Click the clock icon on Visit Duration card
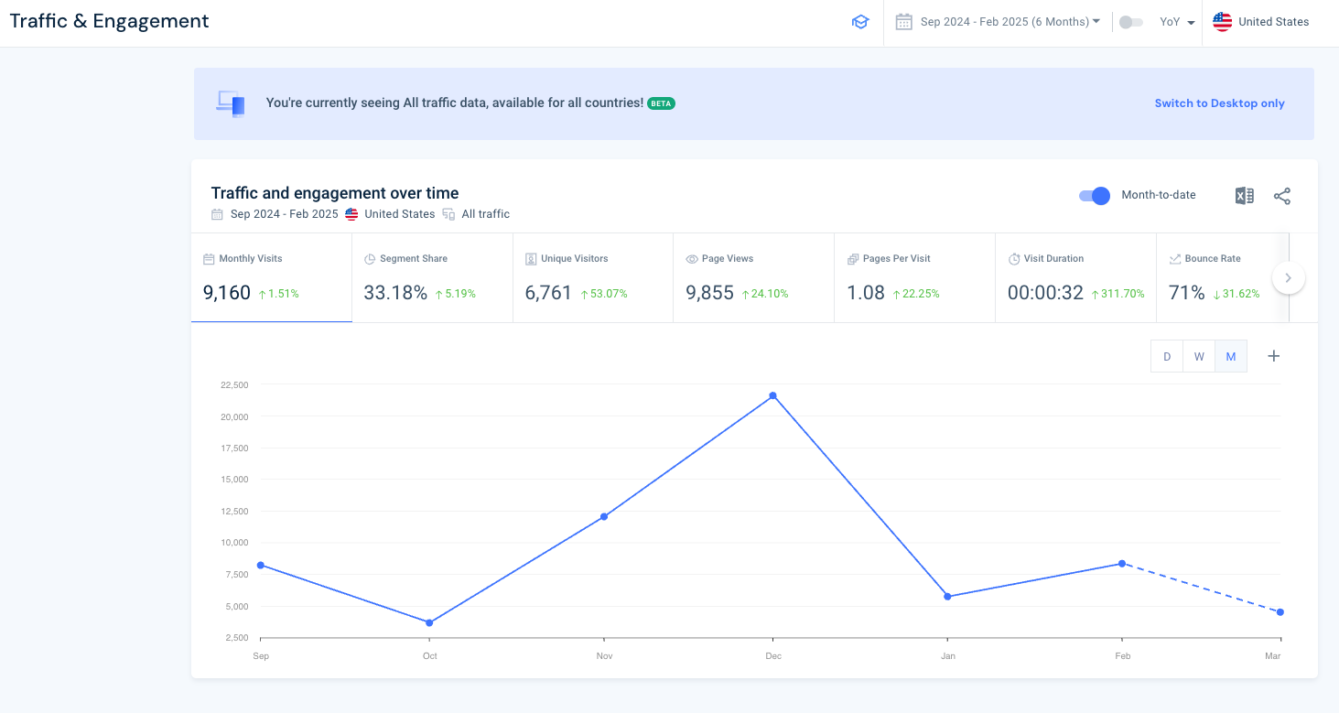 point(1012,258)
